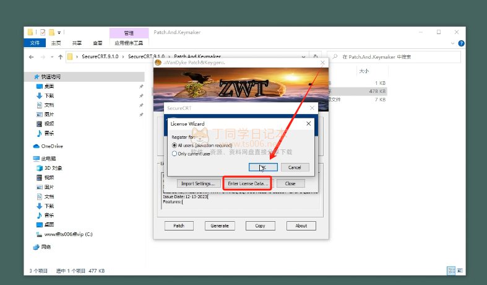Click the Copy button in the keygen

click(261, 226)
